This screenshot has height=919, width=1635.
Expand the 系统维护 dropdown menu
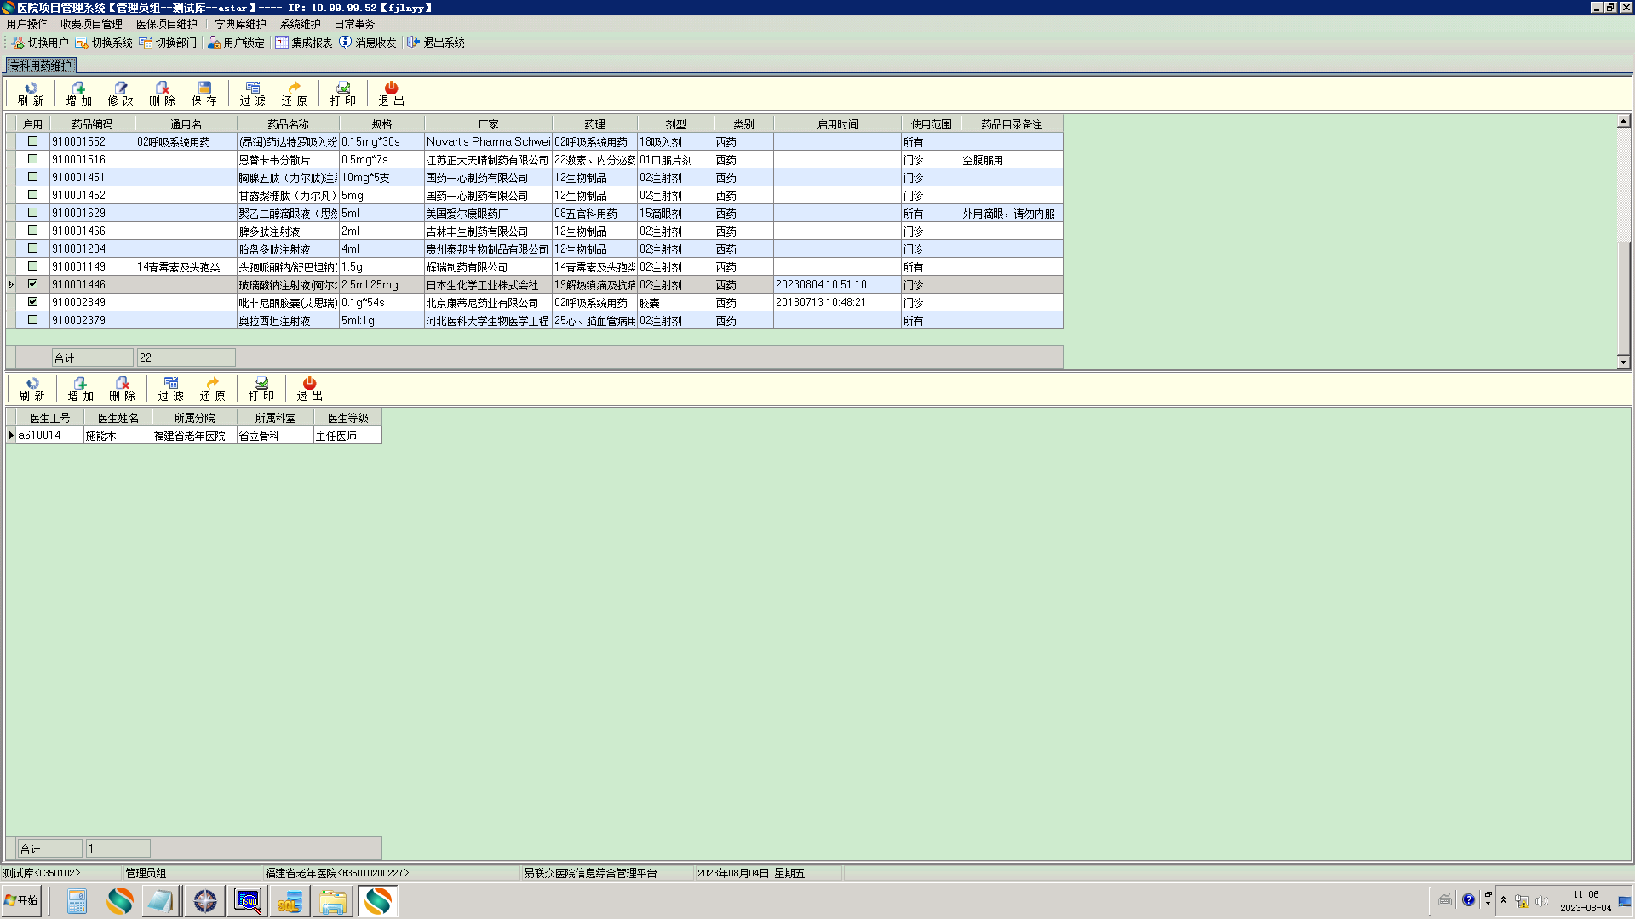[x=300, y=24]
